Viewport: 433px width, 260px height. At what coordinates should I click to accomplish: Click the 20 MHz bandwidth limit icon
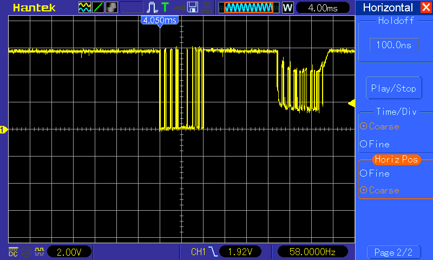pos(27,252)
